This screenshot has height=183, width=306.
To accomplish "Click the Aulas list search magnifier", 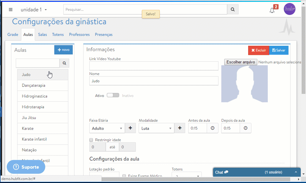I will 64,63.
